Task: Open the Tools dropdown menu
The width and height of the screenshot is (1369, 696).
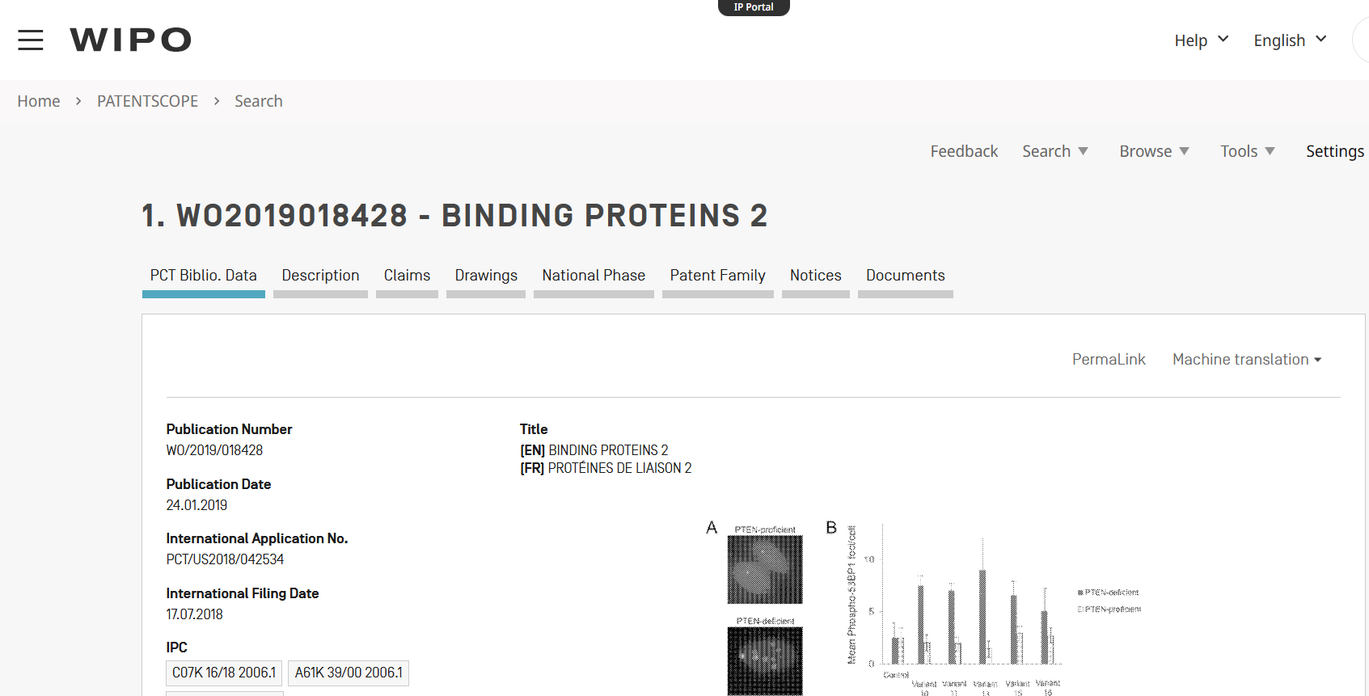Action: (1247, 151)
